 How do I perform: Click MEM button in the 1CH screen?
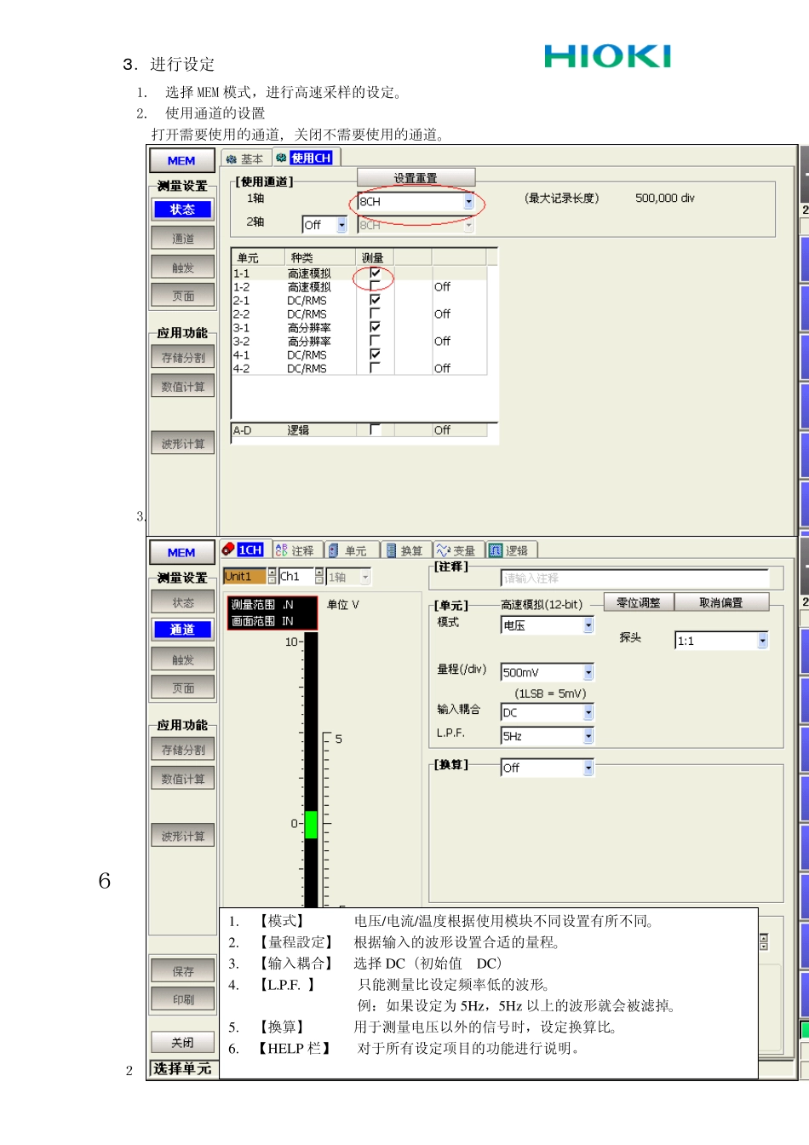[181, 552]
